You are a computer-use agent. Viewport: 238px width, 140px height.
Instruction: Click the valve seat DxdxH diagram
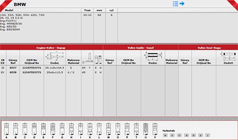pyautogui.click(x=228, y=56)
